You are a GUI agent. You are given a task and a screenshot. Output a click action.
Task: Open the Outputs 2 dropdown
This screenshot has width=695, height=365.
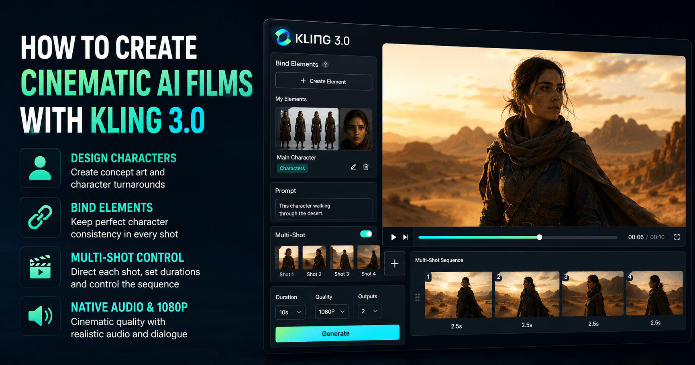[x=369, y=311]
